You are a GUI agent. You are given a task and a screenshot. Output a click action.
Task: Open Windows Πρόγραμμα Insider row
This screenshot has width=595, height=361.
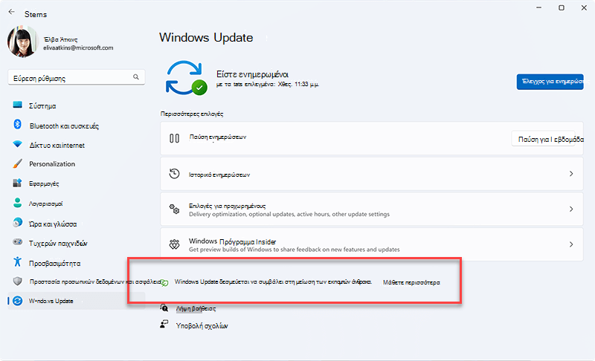pos(371,244)
